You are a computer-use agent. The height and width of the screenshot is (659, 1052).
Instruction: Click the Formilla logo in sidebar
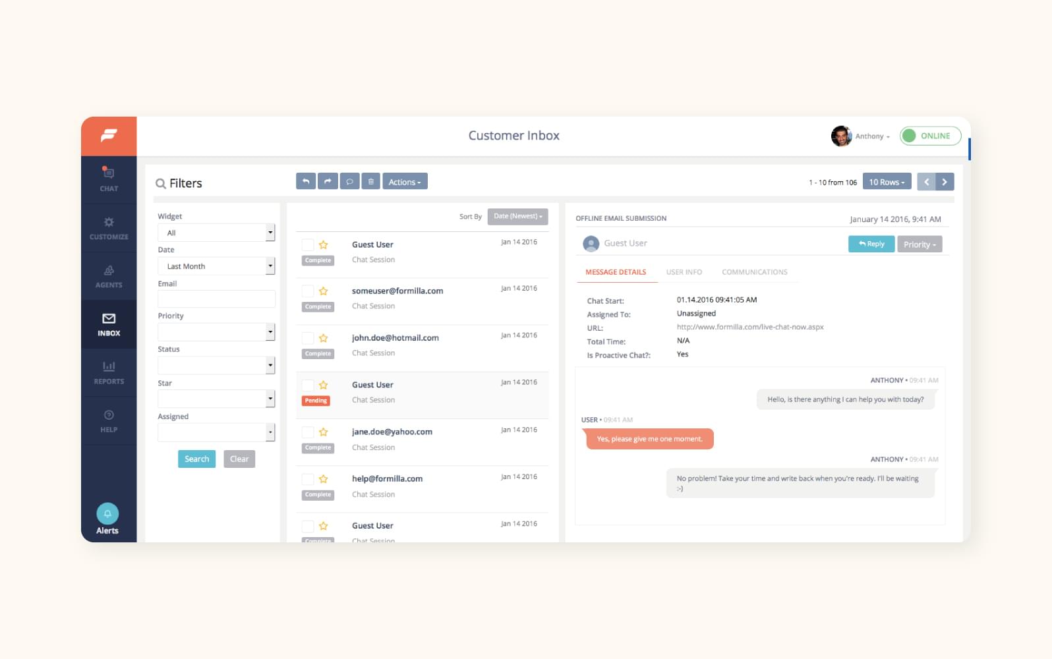[x=109, y=136]
